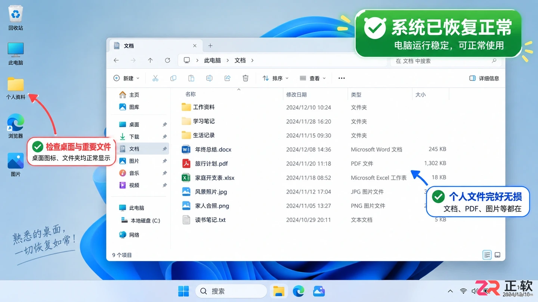Select 网络 in the navigation pane

[x=129, y=235]
